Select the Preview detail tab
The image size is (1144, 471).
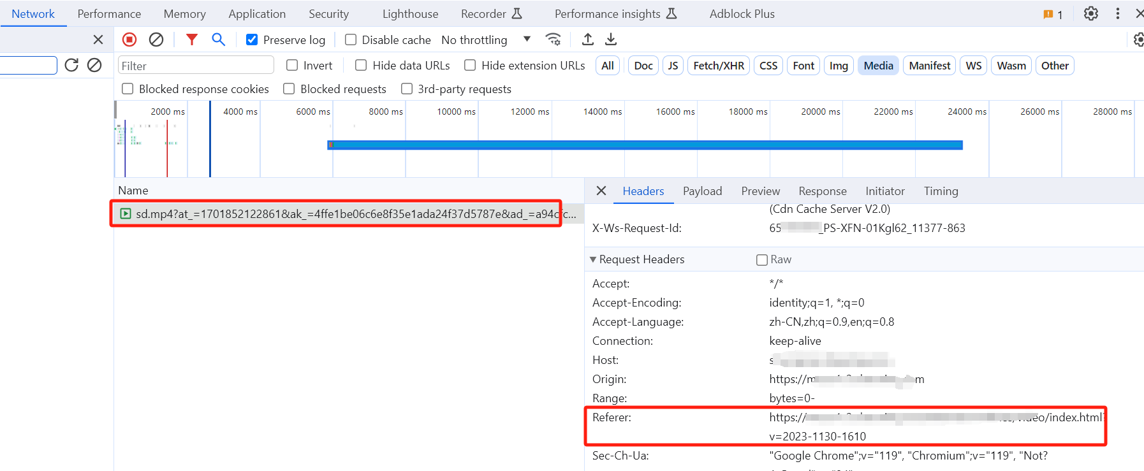[x=760, y=191]
